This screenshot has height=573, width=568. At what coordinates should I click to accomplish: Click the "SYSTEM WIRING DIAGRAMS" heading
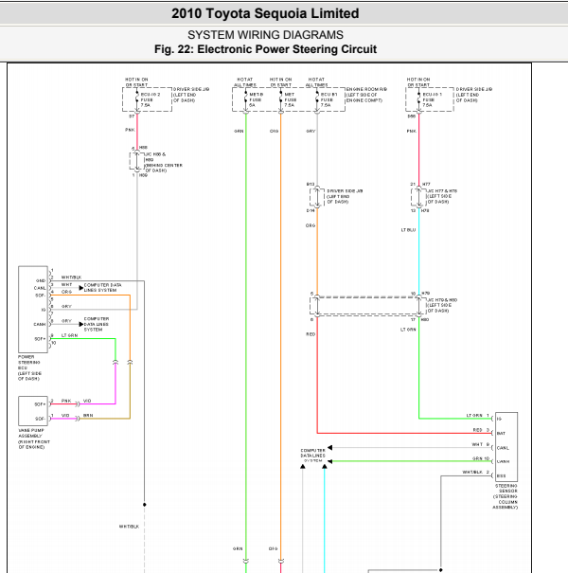pyautogui.click(x=265, y=35)
